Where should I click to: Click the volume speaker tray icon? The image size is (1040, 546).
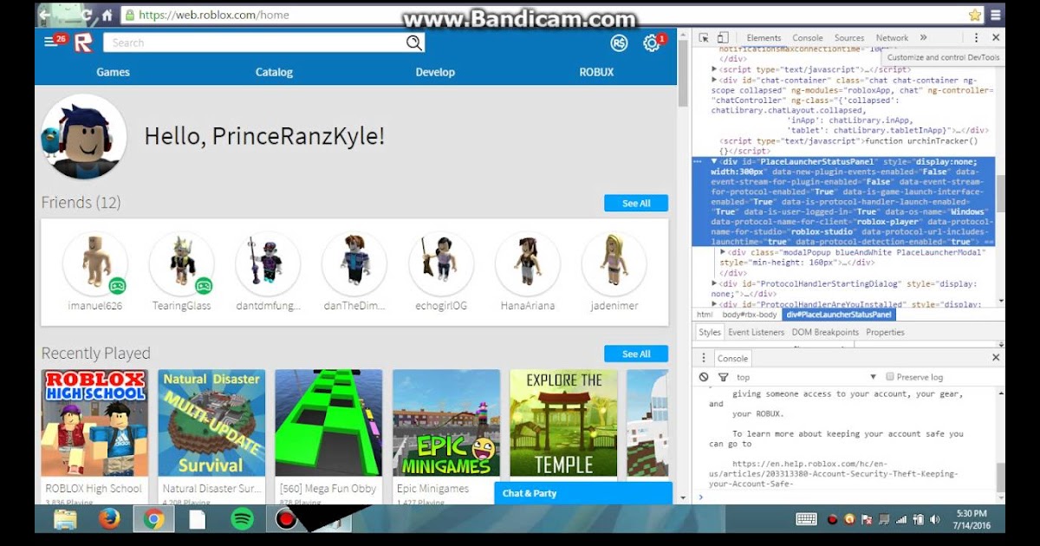[934, 520]
